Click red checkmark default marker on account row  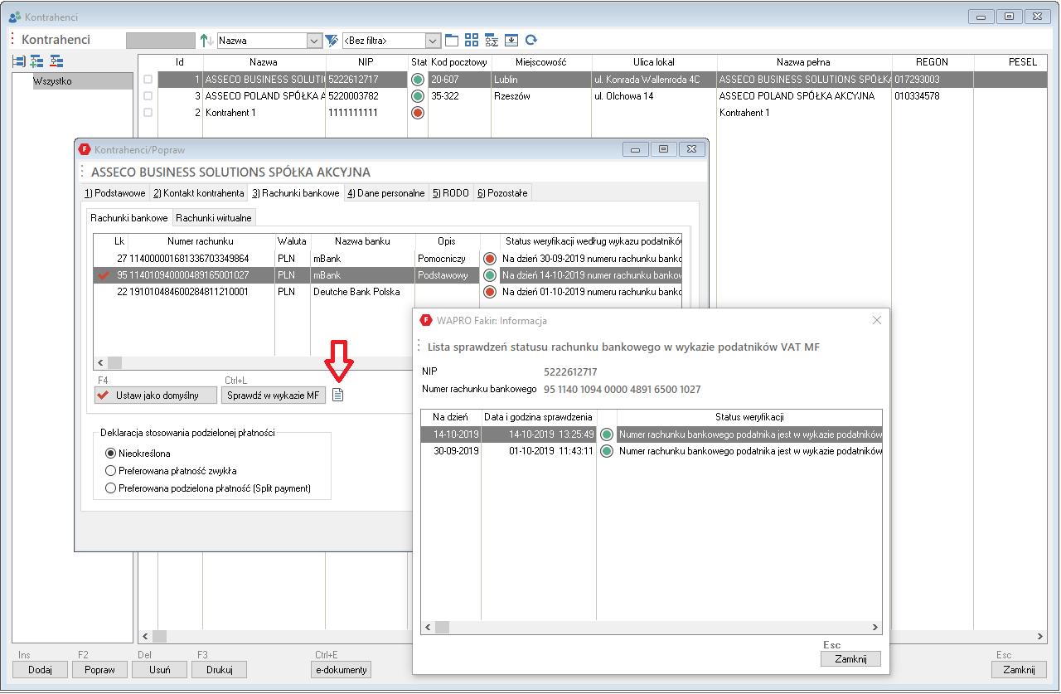(x=104, y=275)
